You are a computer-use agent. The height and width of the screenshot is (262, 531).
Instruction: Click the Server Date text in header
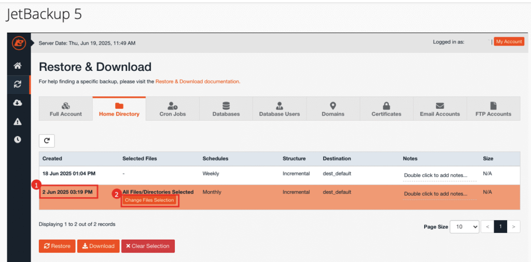click(x=87, y=43)
